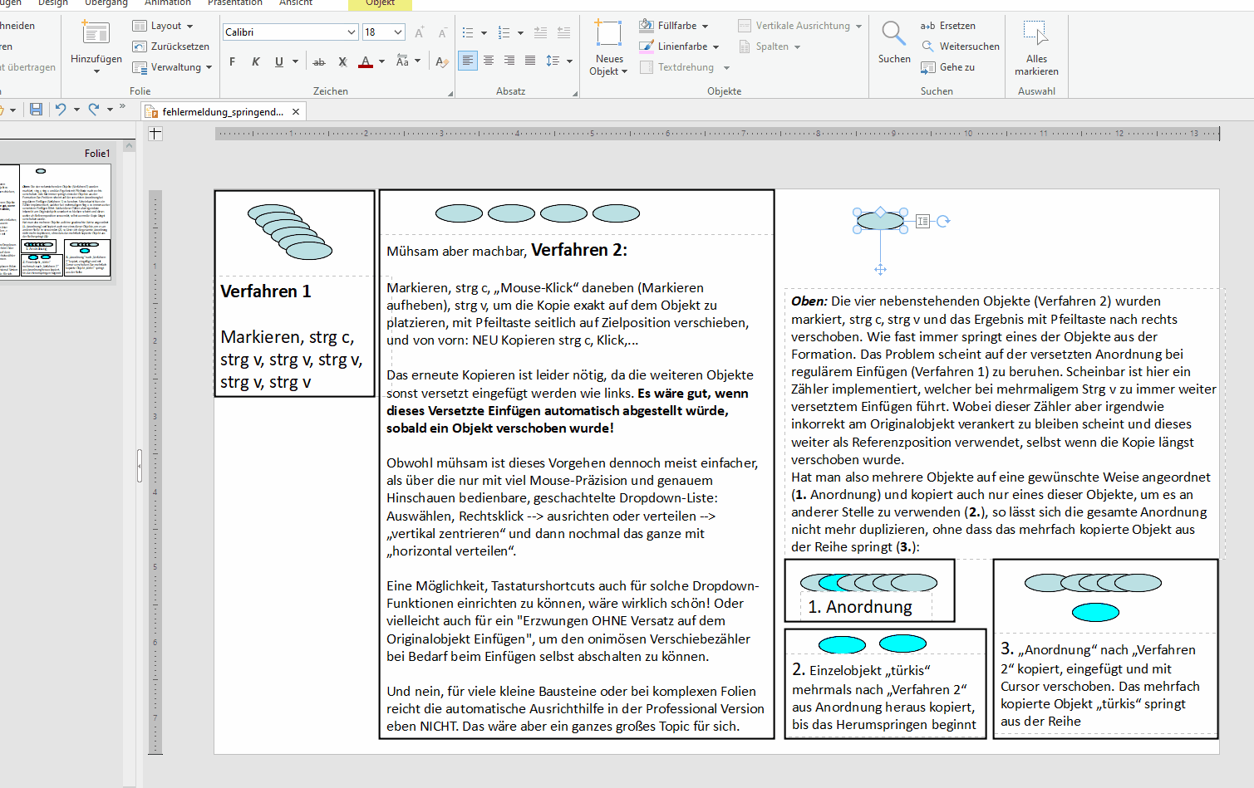Toggle italic formatting (K)
1254x788 pixels.
[255, 61]
